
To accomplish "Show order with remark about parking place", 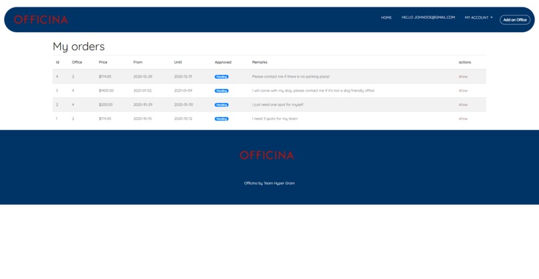I will (x=463, y=77).
